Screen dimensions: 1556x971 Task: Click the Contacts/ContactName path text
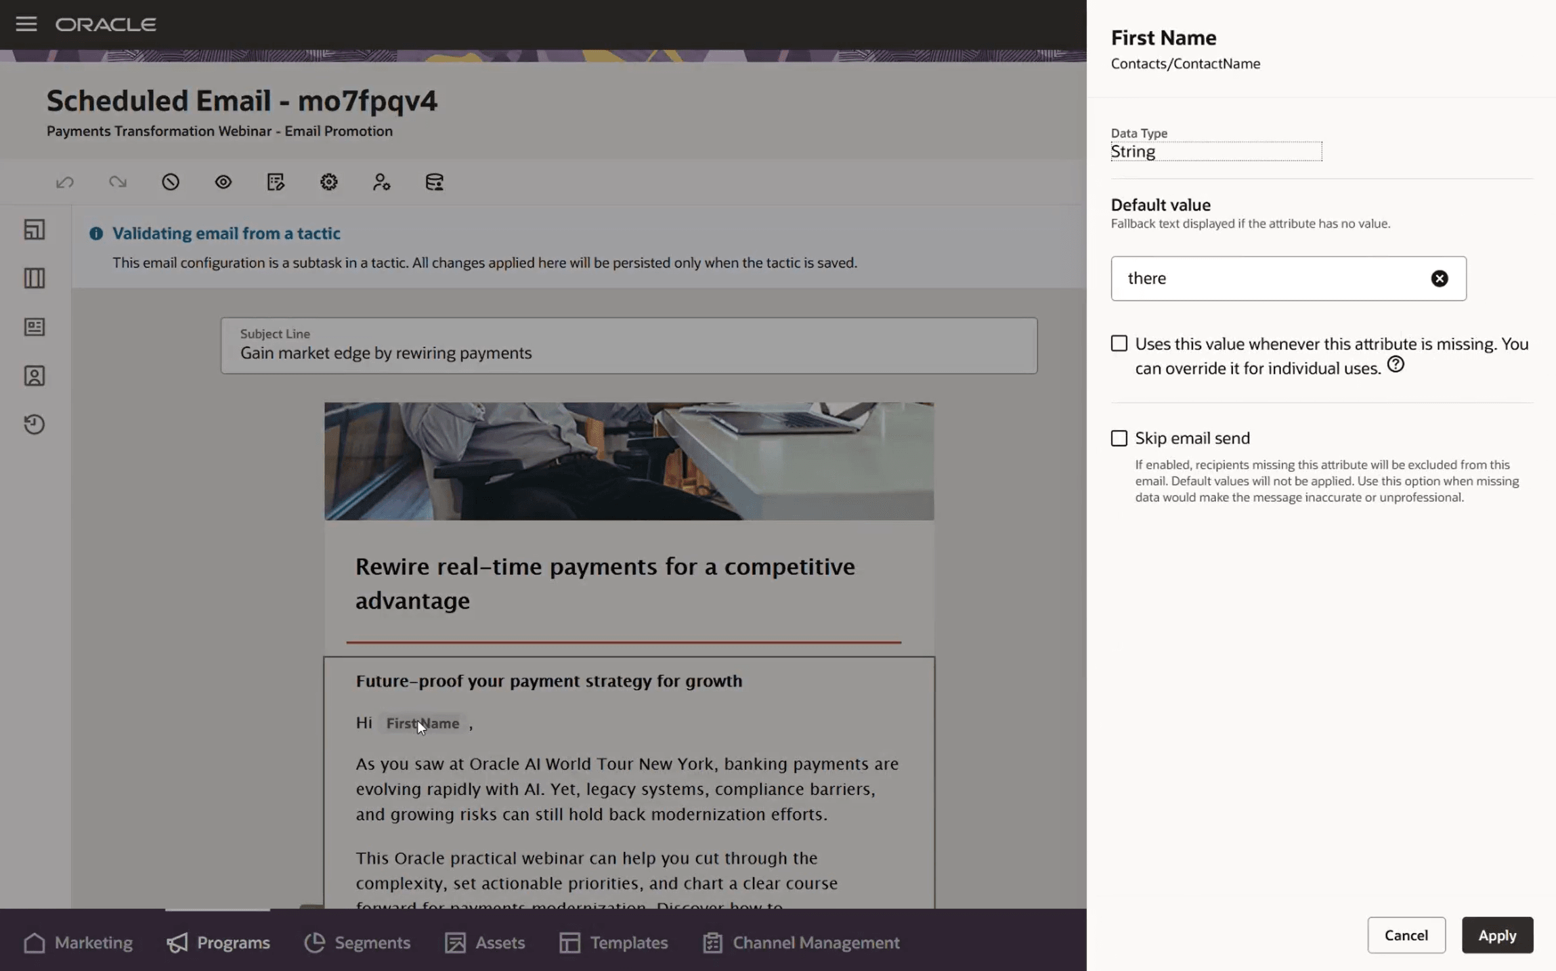click(x=1186, y=64)
